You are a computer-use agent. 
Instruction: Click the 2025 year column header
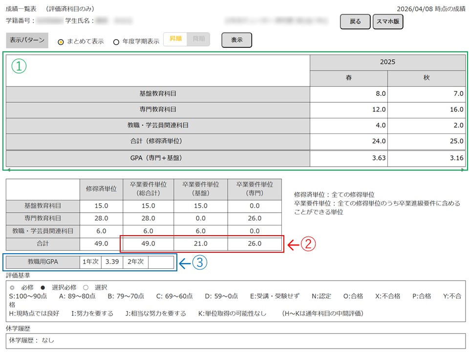click(x=387, y=63)
